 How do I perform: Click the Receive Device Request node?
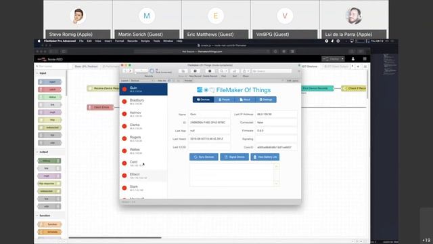104,88
